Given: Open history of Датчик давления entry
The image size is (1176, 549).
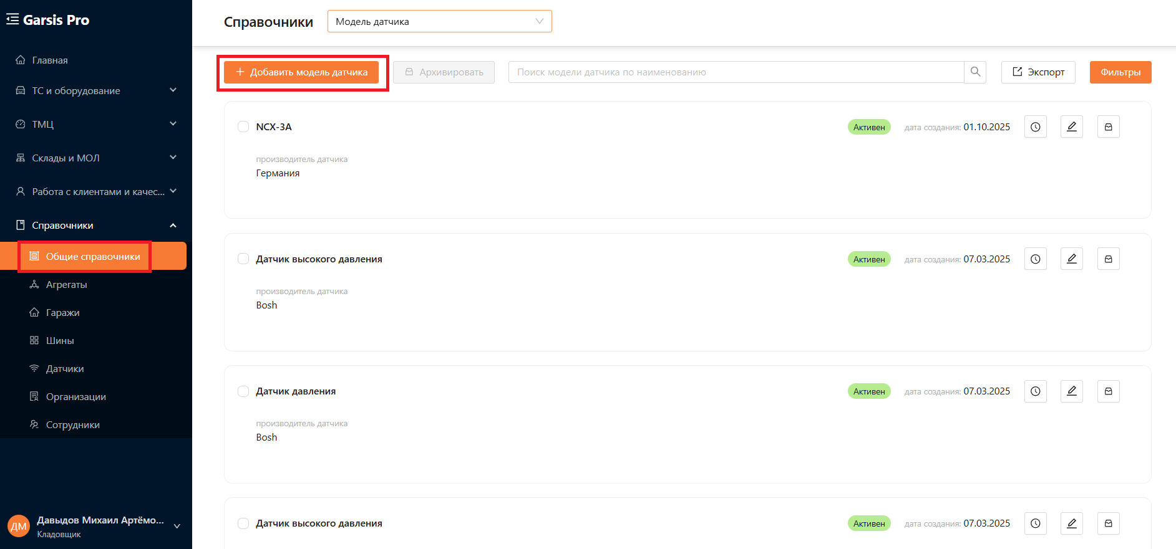Looking at the screenshot, I should pyautogui.click(x=1036, y=391).
